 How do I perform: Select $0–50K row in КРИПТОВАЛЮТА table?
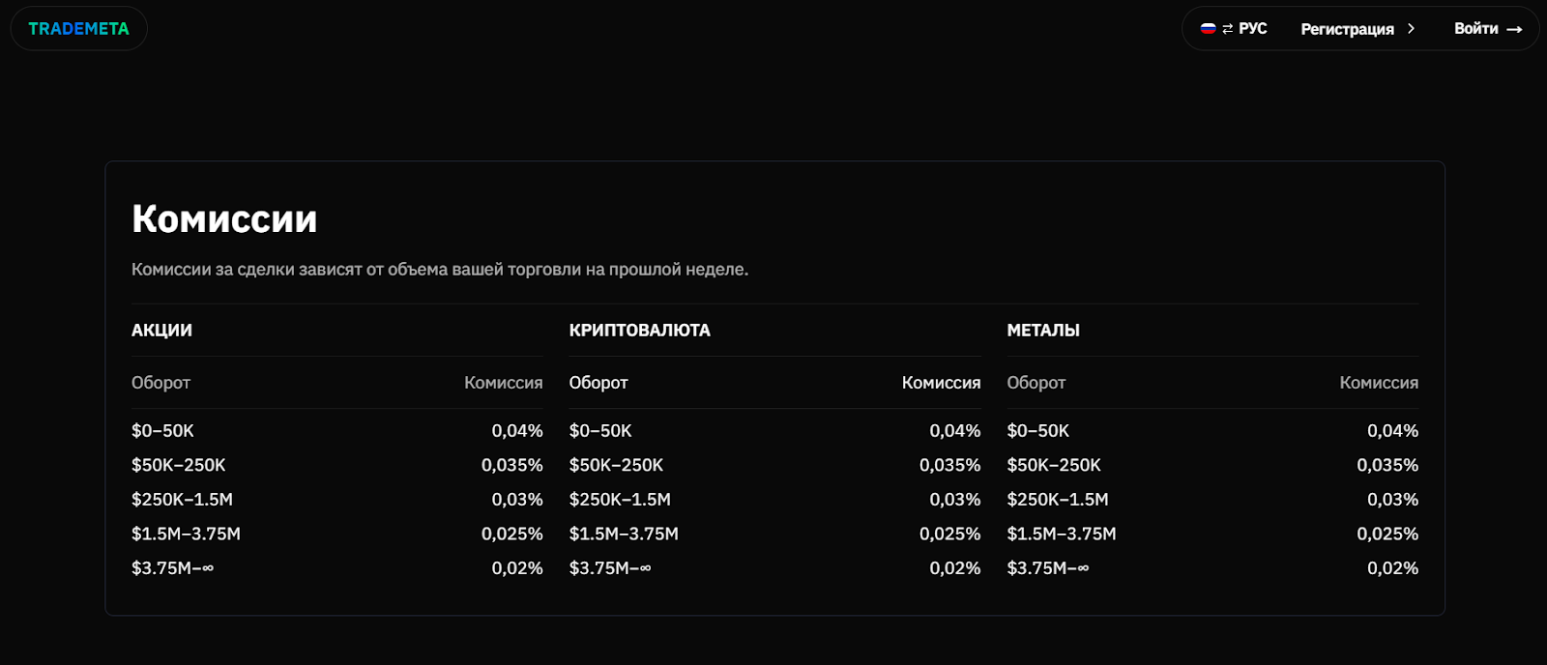(775, 431)
